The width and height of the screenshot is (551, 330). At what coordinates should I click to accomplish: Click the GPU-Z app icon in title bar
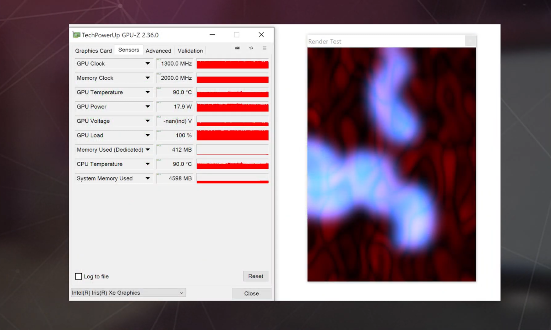point(76,35)
